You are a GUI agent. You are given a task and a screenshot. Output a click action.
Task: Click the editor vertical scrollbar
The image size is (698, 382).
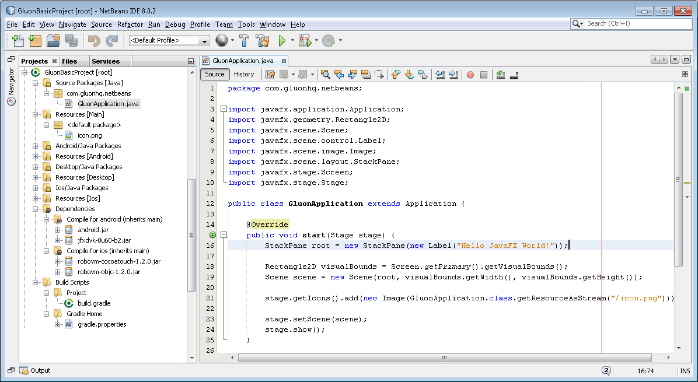tap(678, 180)
